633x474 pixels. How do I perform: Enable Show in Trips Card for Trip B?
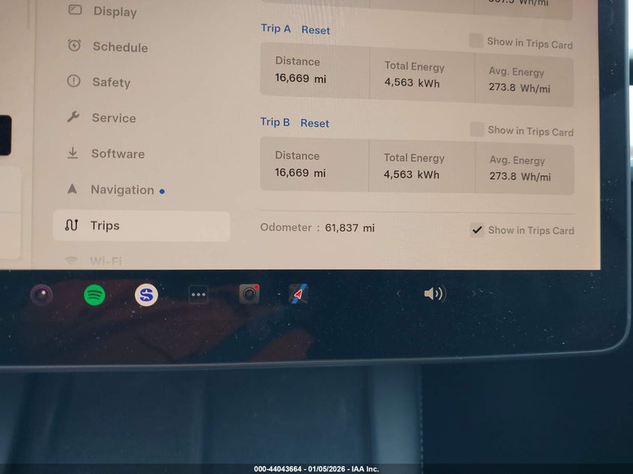click(477, 130)
